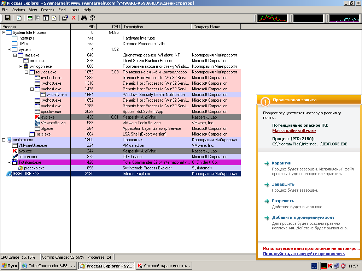Click the ctfmon.exe pen icon
Screen dimensions: 362x271
tap(15, 156)
